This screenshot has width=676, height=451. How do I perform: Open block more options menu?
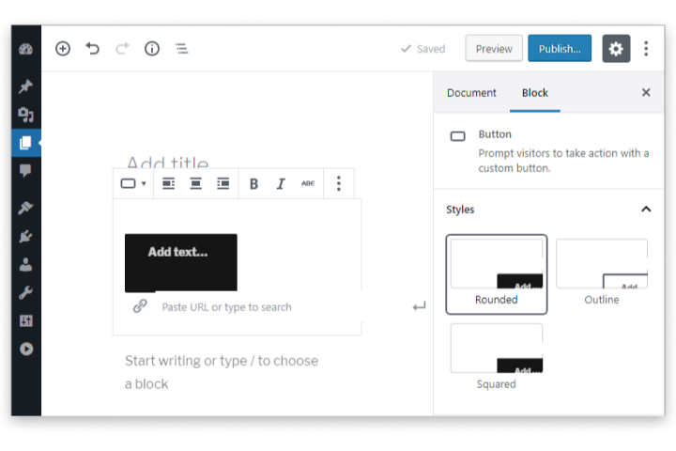coord(339,184)
